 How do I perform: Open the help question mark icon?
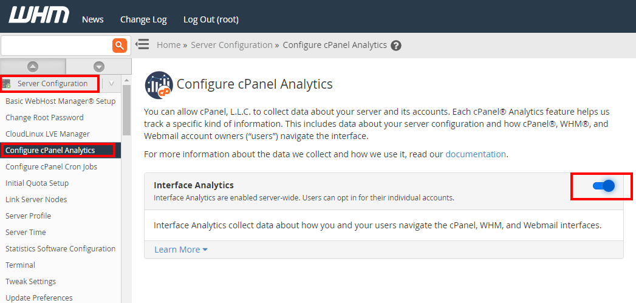coord(396,46)
